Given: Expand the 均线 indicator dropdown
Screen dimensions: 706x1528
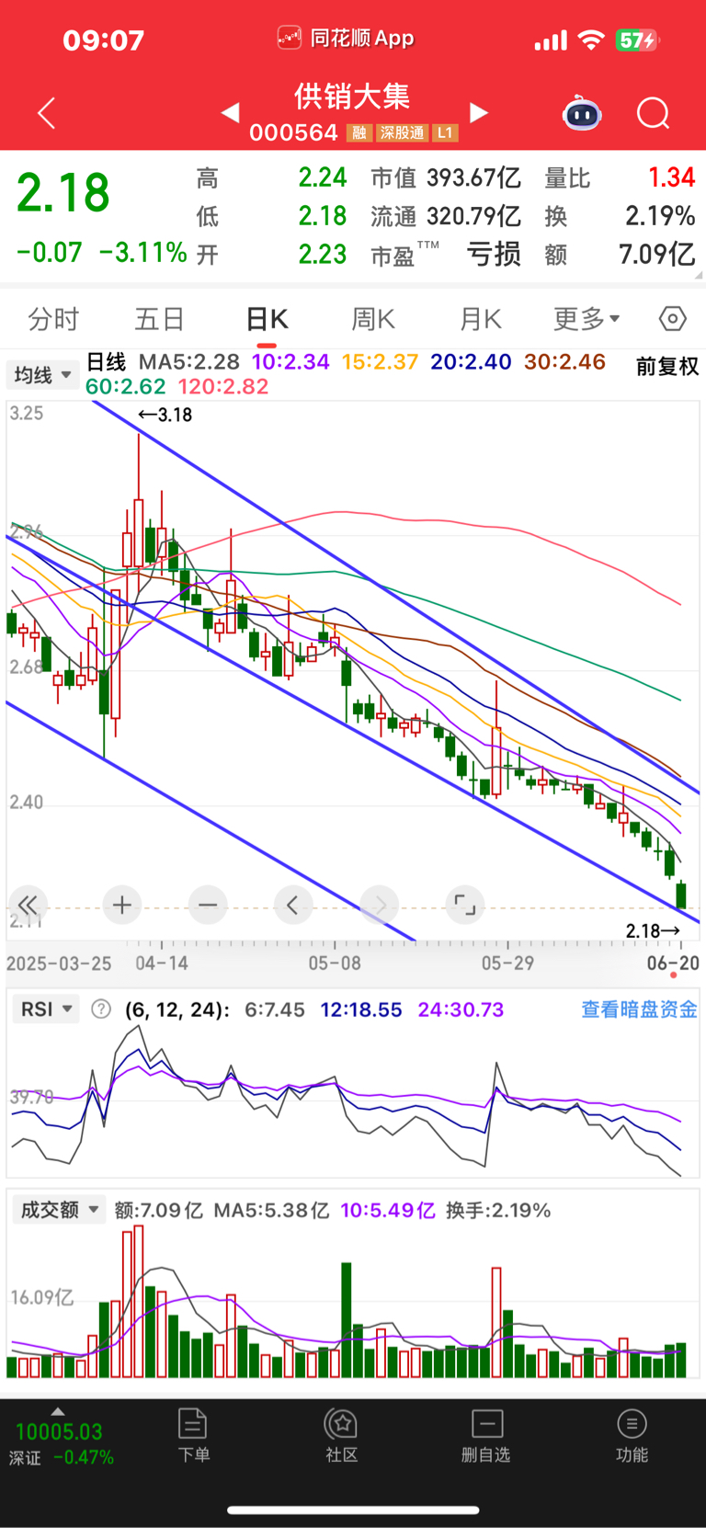Looking at the screenshot, I should point(42,375).
